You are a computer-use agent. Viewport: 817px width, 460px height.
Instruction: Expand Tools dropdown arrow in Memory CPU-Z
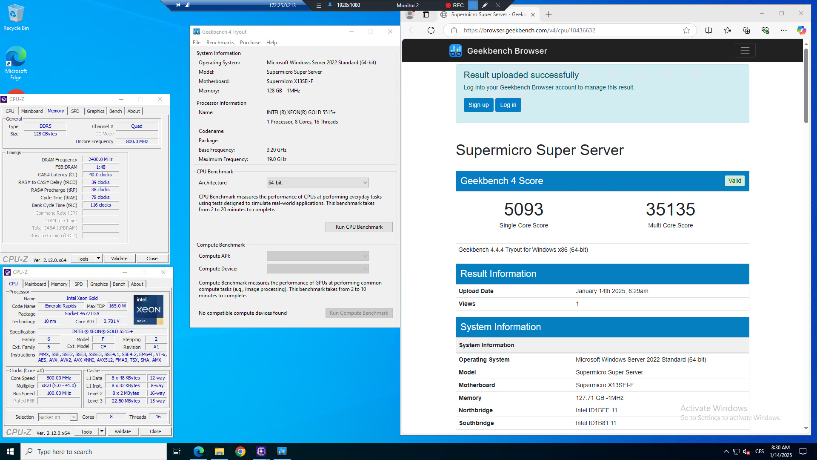pyautogui.click(x=99, y=259)
